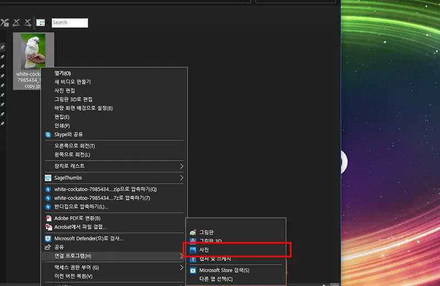Expand the 장치로 캐스트 submenu arrow
440x286 pixels.
[182, 166]
